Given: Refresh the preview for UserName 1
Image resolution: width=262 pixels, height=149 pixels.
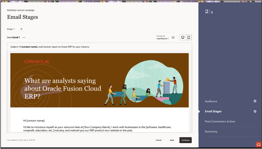Looking at the screenshot, I should 173,38.
